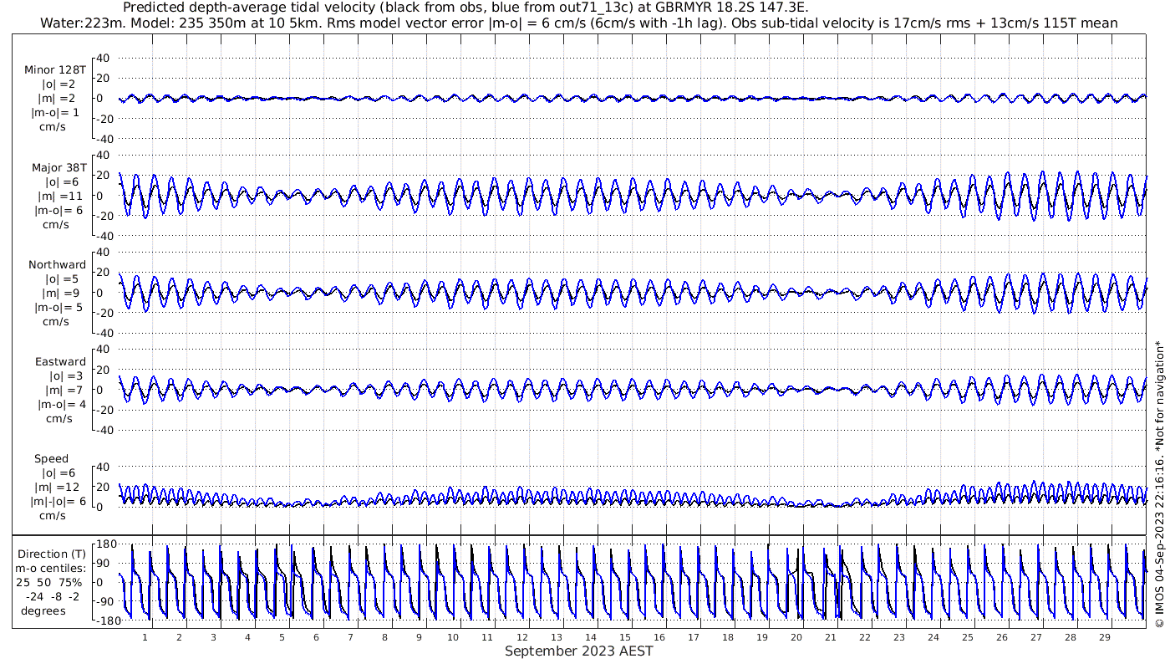1170x669 pixels.
Task: Select the 'Northward' panel label
Action: pos(57,264)
